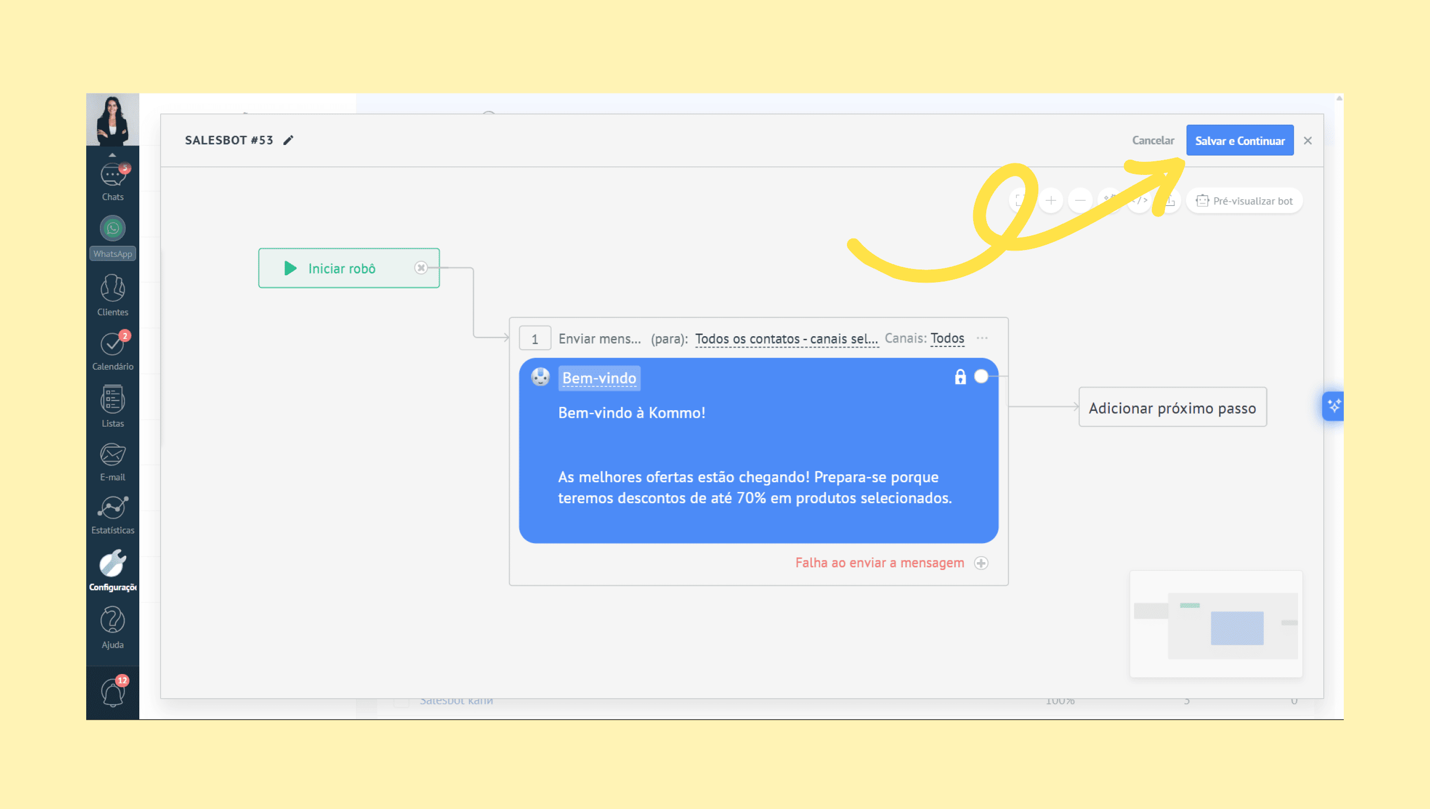Open the Canais Todos dropdown
Screen dimensions: 1430x809
(x=947, y=338)
